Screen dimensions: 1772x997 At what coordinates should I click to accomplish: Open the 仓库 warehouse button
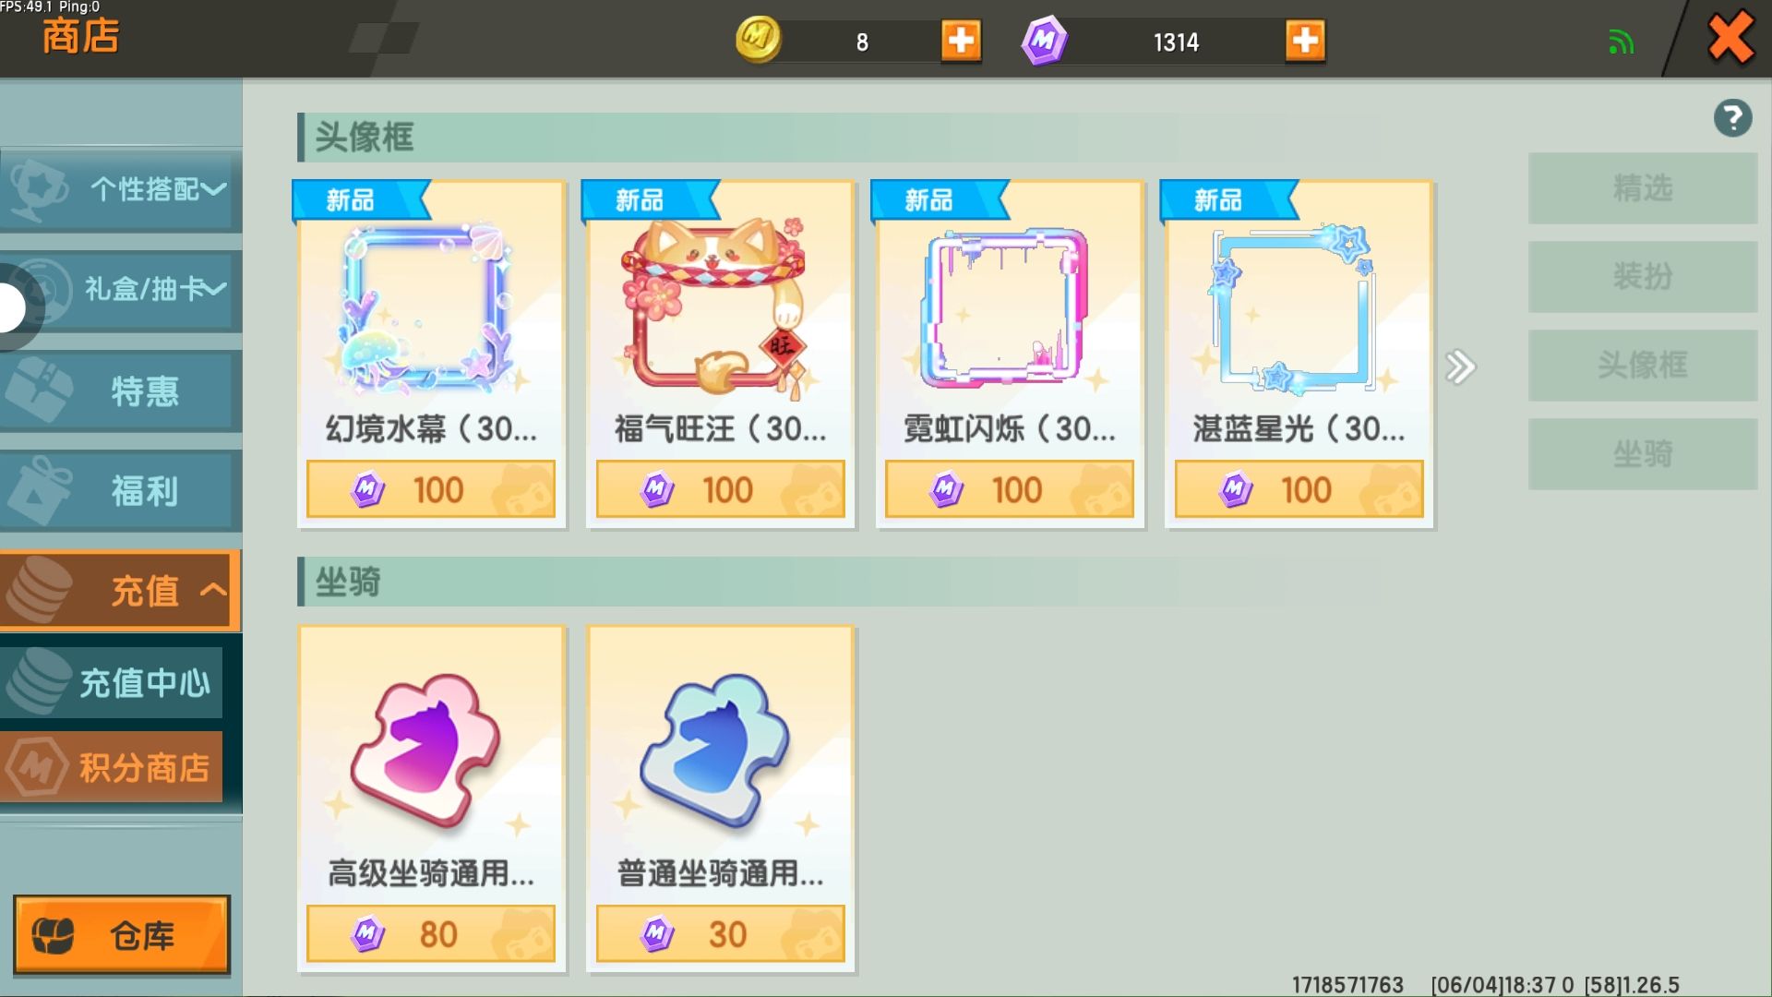122,935
